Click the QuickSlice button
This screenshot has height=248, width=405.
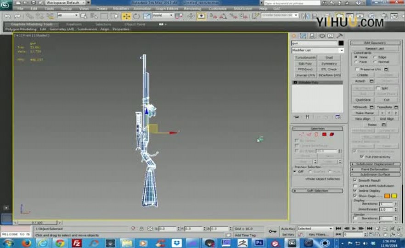363,100
